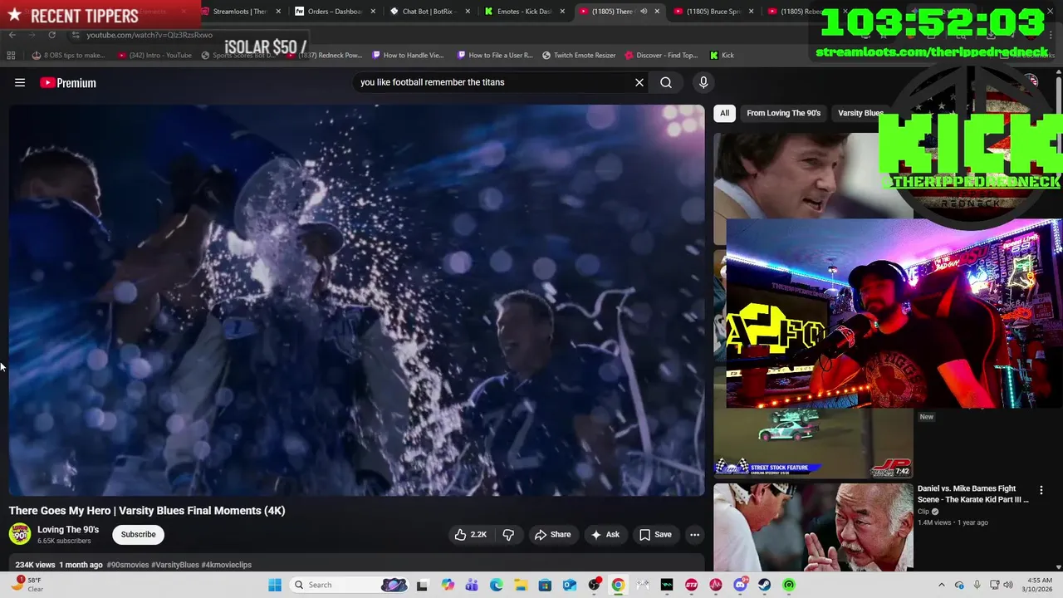Viewport: 1063px width, 598px height.
Task: Open the Windows Start menu
Action: [x=275, y=585]
